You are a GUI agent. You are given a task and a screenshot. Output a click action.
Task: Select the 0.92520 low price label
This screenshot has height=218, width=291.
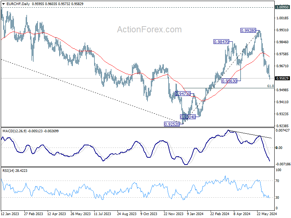coord(172,124)
